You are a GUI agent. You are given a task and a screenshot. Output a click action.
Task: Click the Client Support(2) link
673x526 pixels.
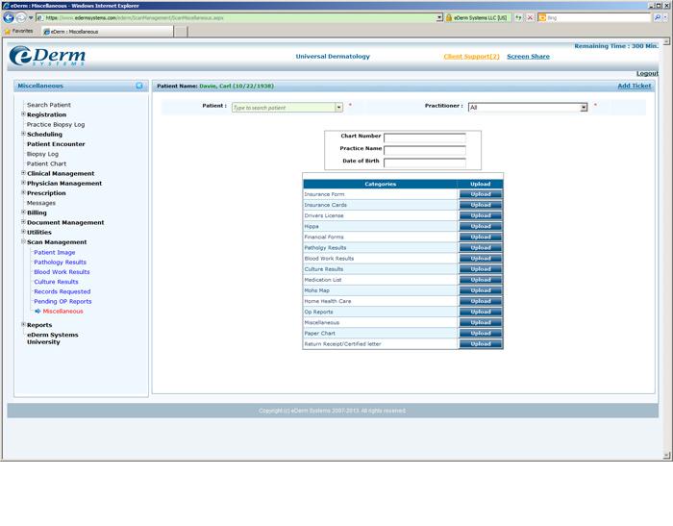point(471,56)
